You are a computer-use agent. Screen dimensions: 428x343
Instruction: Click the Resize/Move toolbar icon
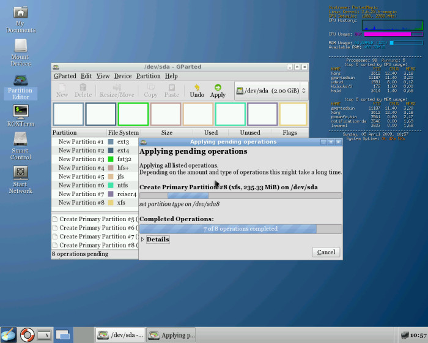click(x=117, y=91)
